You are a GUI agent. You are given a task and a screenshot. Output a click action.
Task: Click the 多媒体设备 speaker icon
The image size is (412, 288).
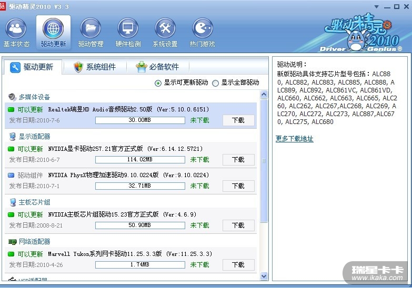pyautogui.click(x=12, y=97)
